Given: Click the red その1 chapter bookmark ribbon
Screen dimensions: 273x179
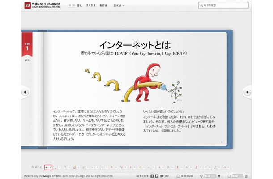Looking at the screenshot, I should (27, 44).
